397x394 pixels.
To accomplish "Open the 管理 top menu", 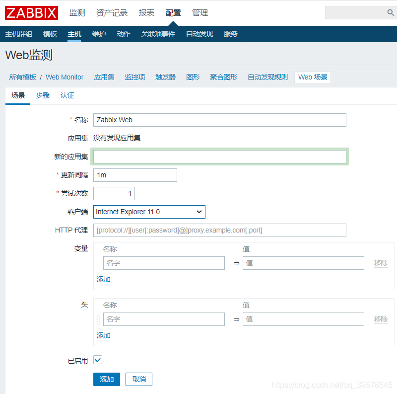I will [x=200, y=13].
